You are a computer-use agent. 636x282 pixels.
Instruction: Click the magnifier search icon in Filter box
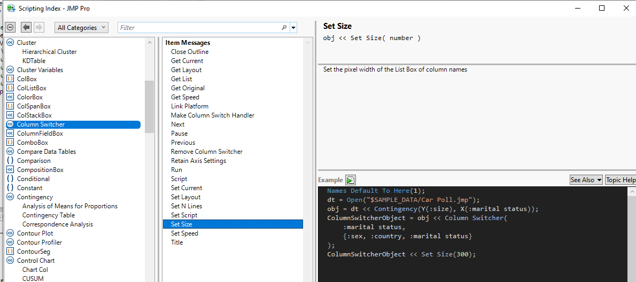click(284, 27)
